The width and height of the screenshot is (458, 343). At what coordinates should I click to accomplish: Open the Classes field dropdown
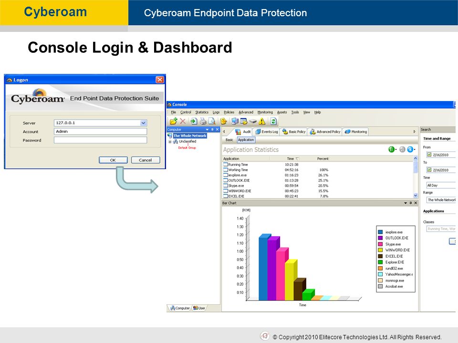[441, 229]
